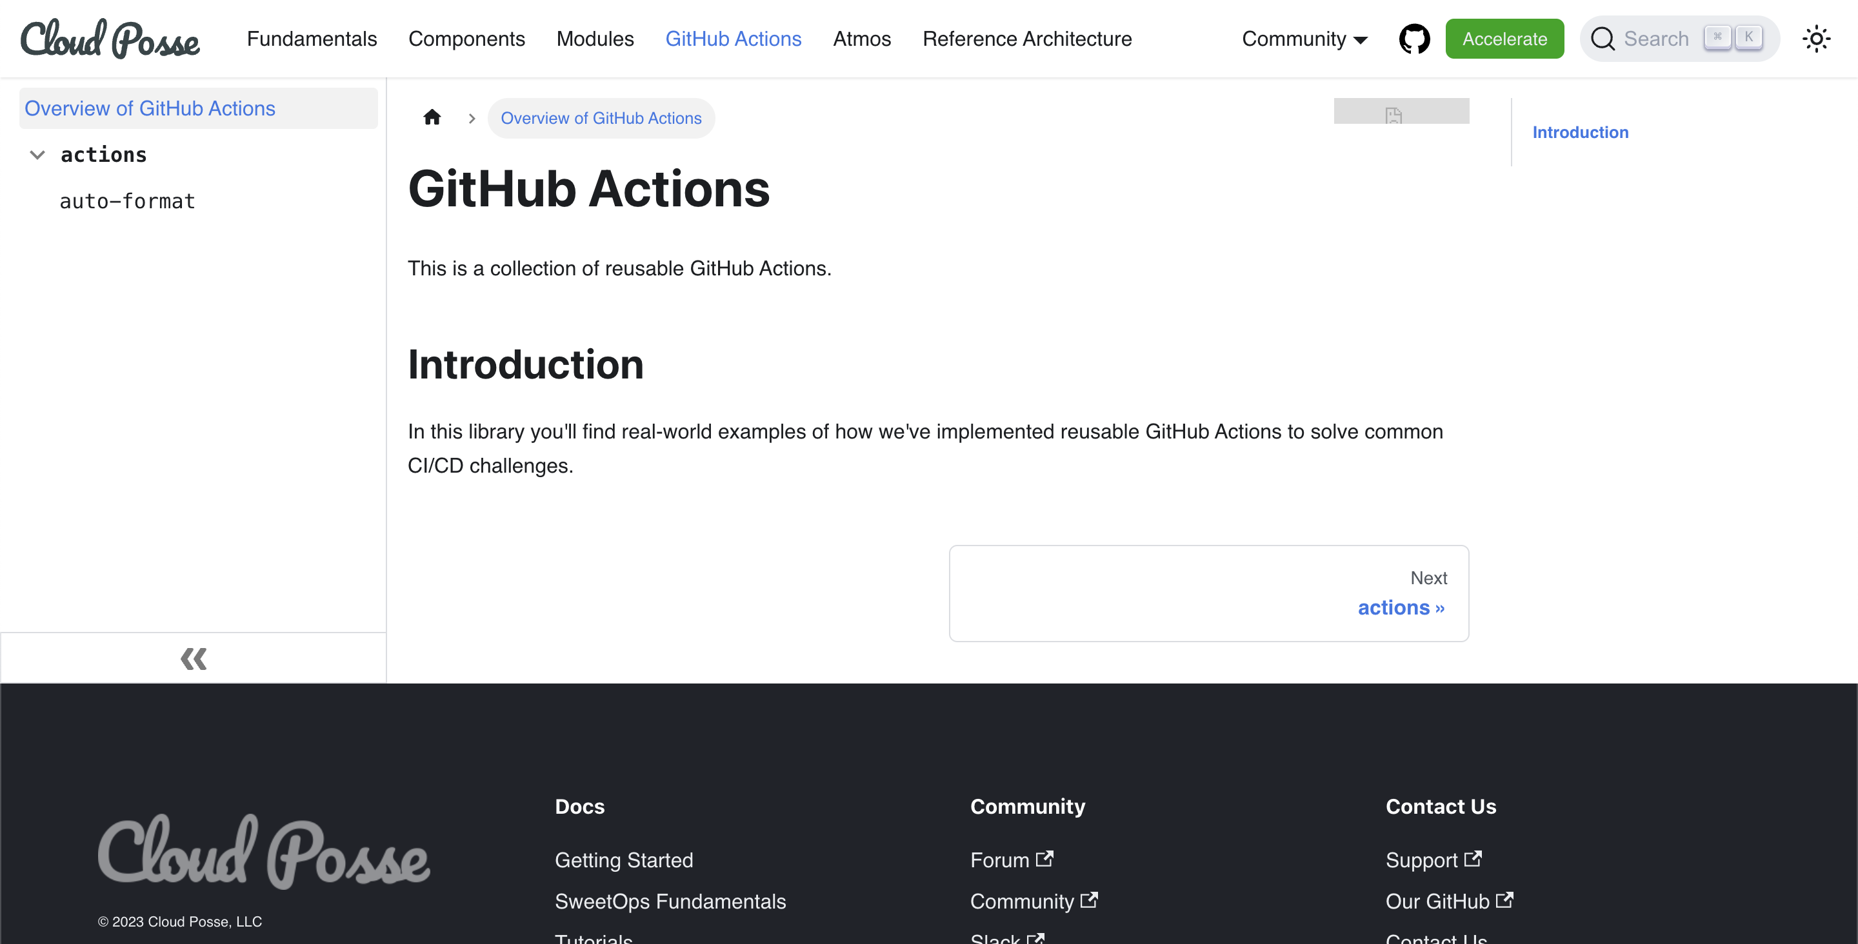1858x944 pixels.
Task: Click the document icon above the article
Action: (x=1393, y=114)
